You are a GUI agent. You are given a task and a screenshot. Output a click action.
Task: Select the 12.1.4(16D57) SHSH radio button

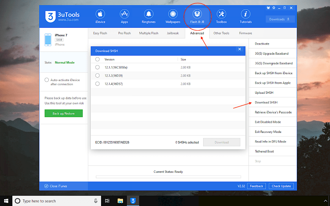[97, 84]
